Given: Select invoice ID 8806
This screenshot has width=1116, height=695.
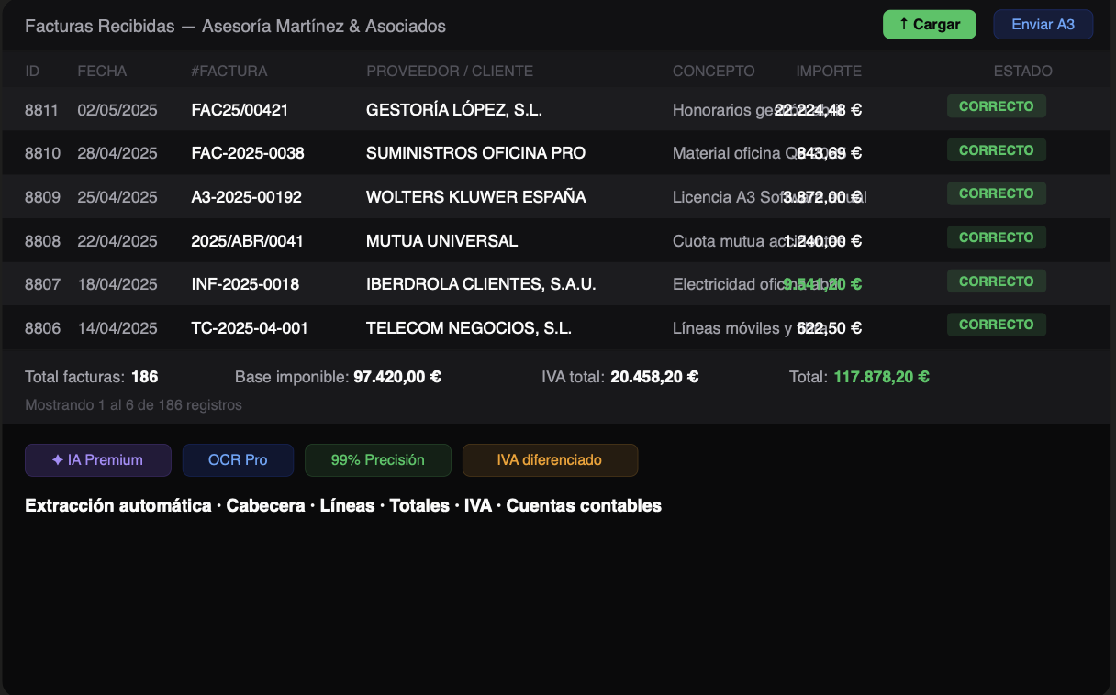Looking at the screenshot, I should 42,328.
